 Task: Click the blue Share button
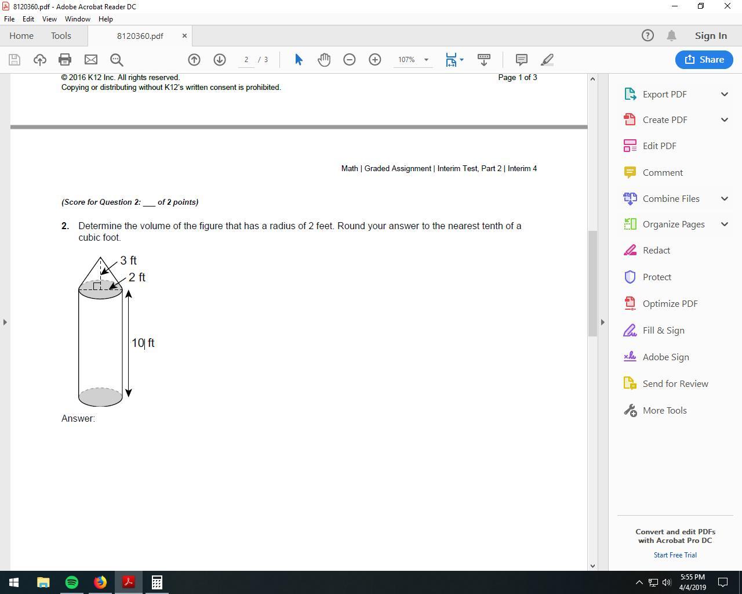click(x=704, y=60)
